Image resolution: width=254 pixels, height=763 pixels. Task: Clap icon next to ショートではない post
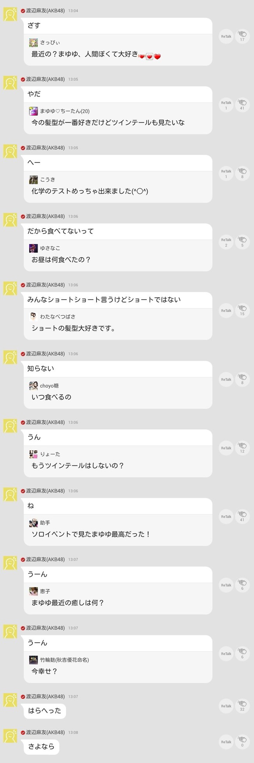242,311
